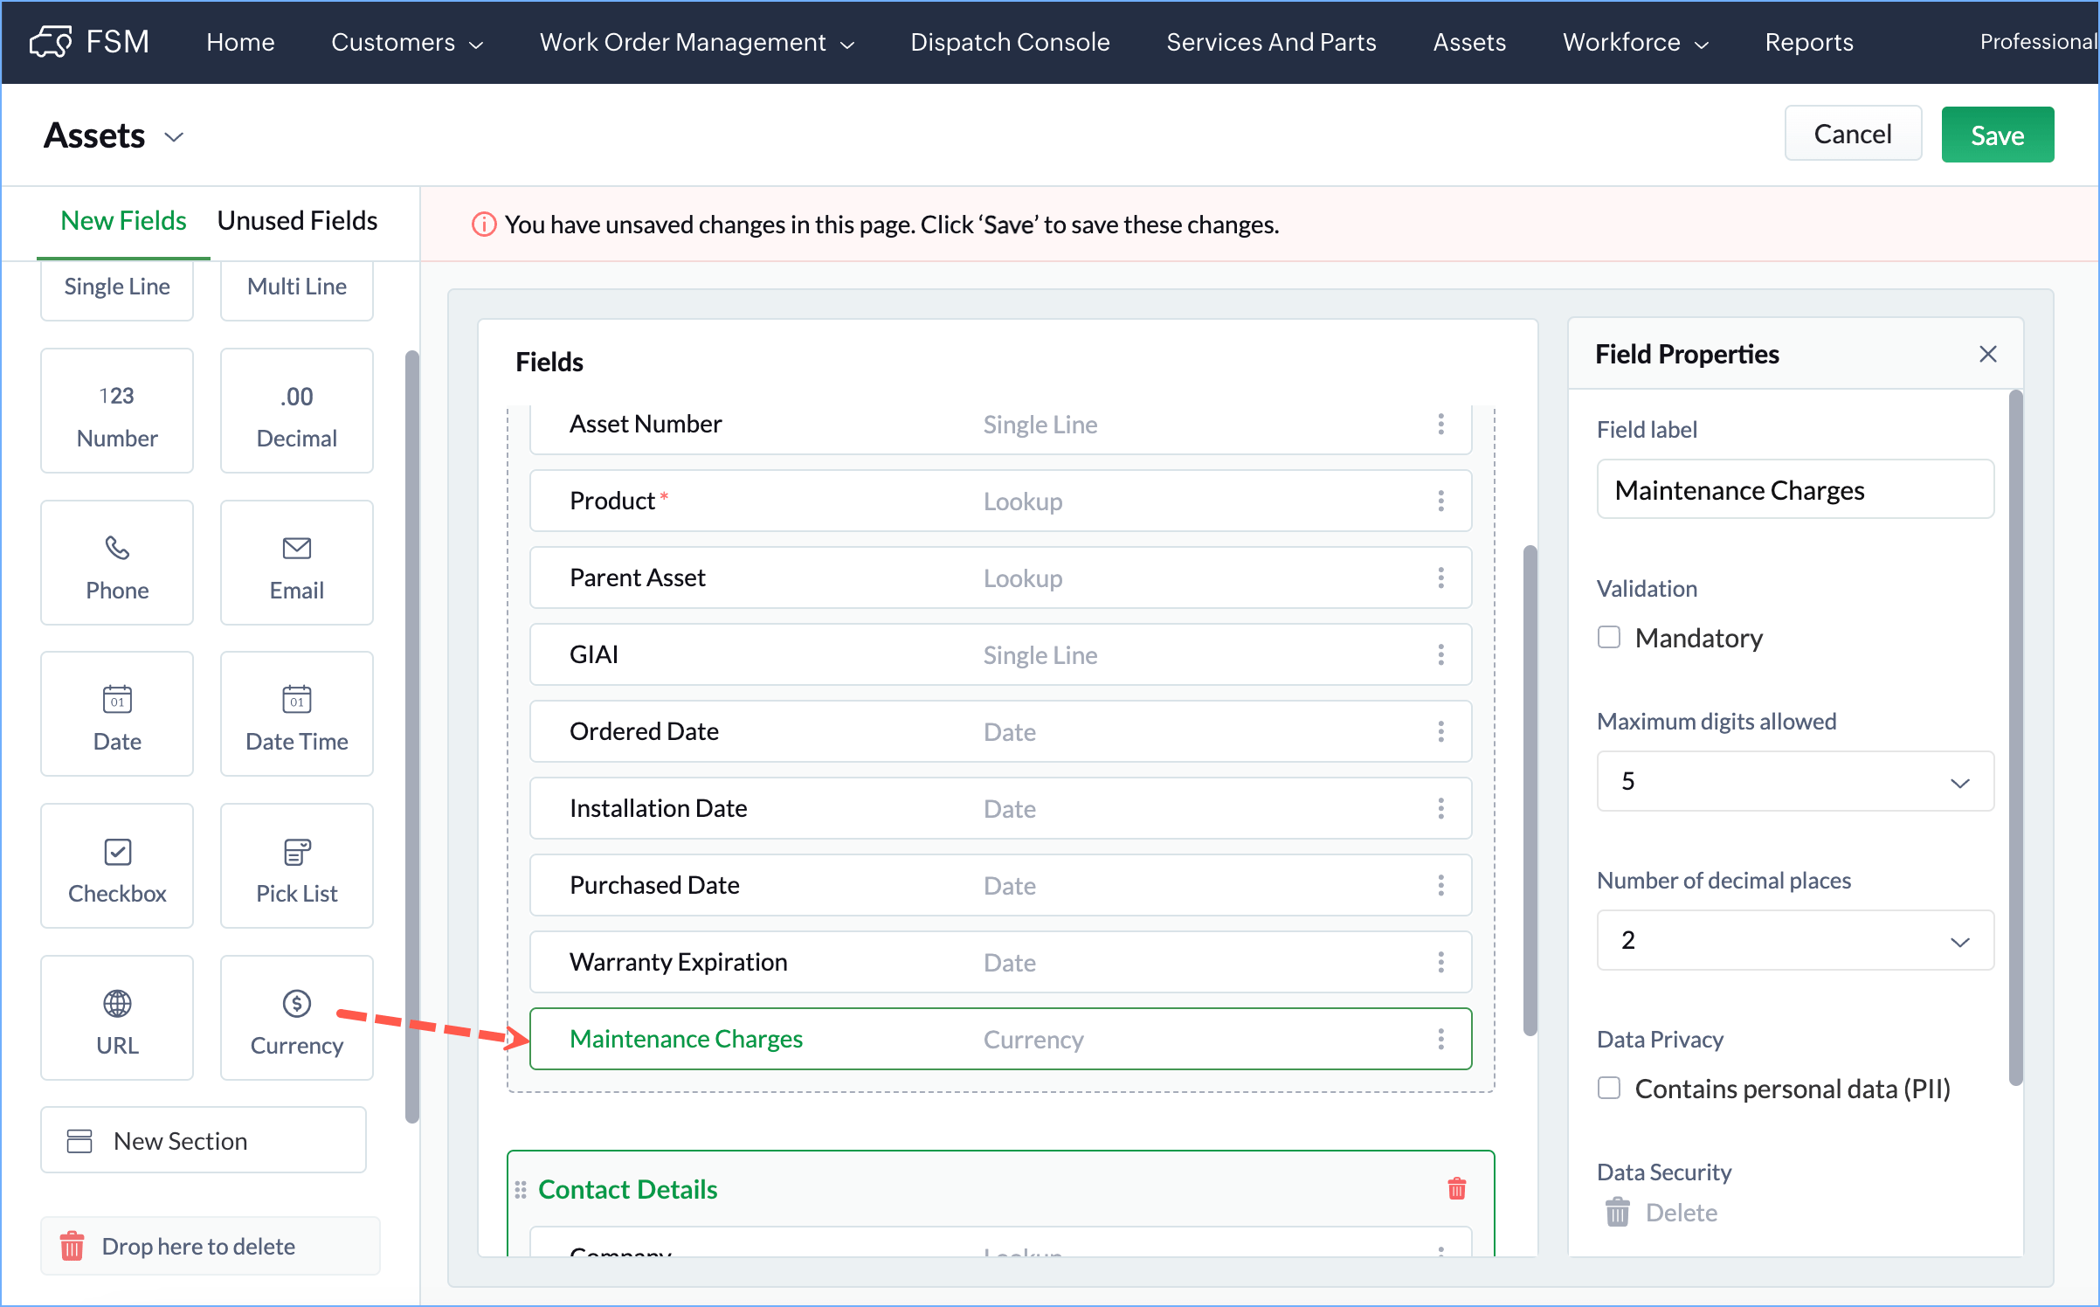Open options menu for Maintenance Charges field
Screen dimensions: 2100x1307
pos(1440,1039)
